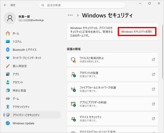
Task: Click the 設定 window title text
Action: click(x=13, y=5)
